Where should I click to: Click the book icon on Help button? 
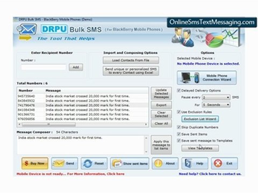(x=188, y=163)
